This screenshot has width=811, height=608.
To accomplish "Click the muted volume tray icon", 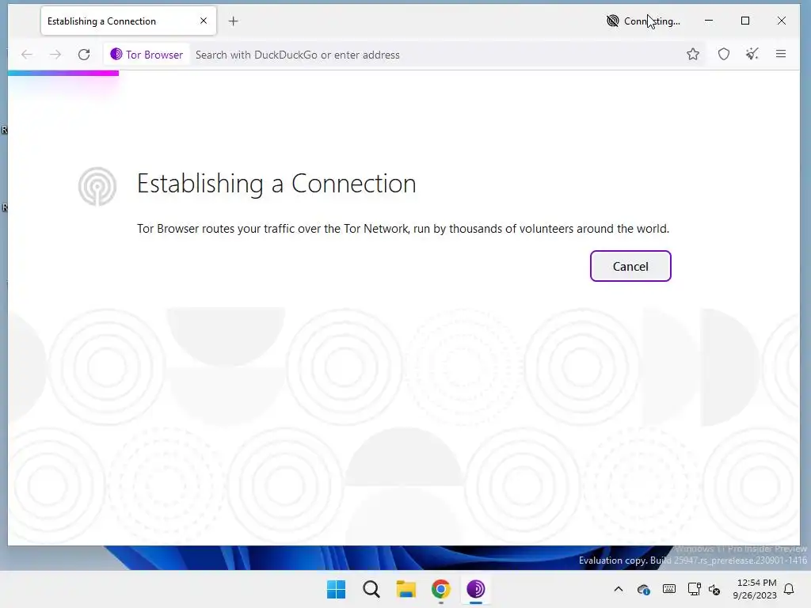I will pos(714,589).
